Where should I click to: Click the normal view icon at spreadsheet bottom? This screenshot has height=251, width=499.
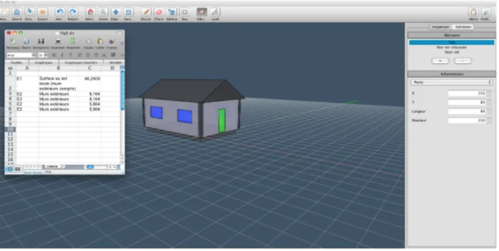pos(10,169)
